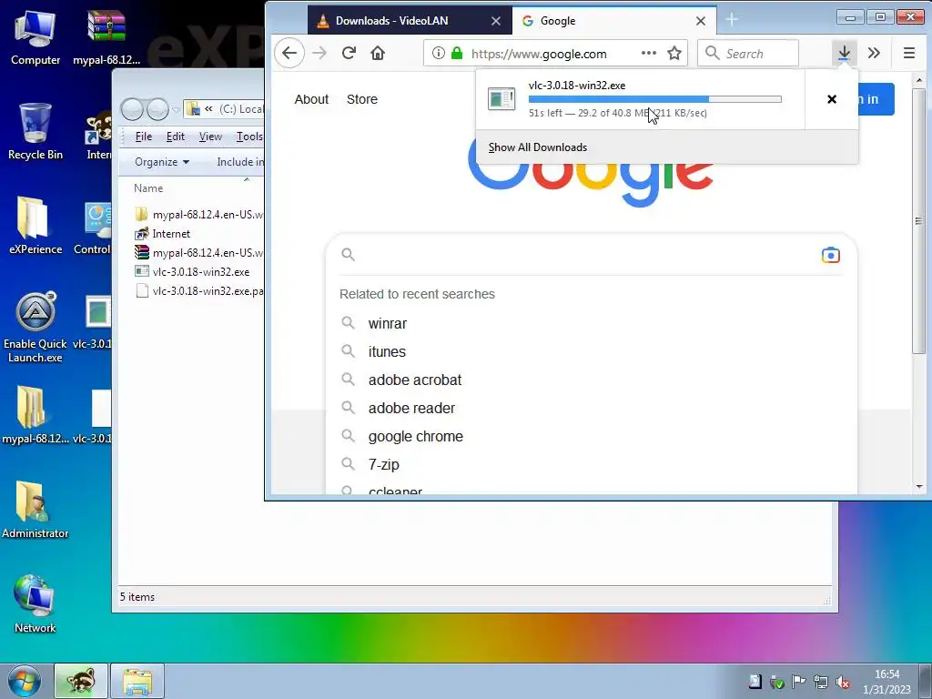Click the green padlock security icon
The image size is (932, 699).
(x=457, y=54)
